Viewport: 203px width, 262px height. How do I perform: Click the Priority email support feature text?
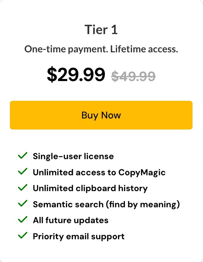(78, 237)
